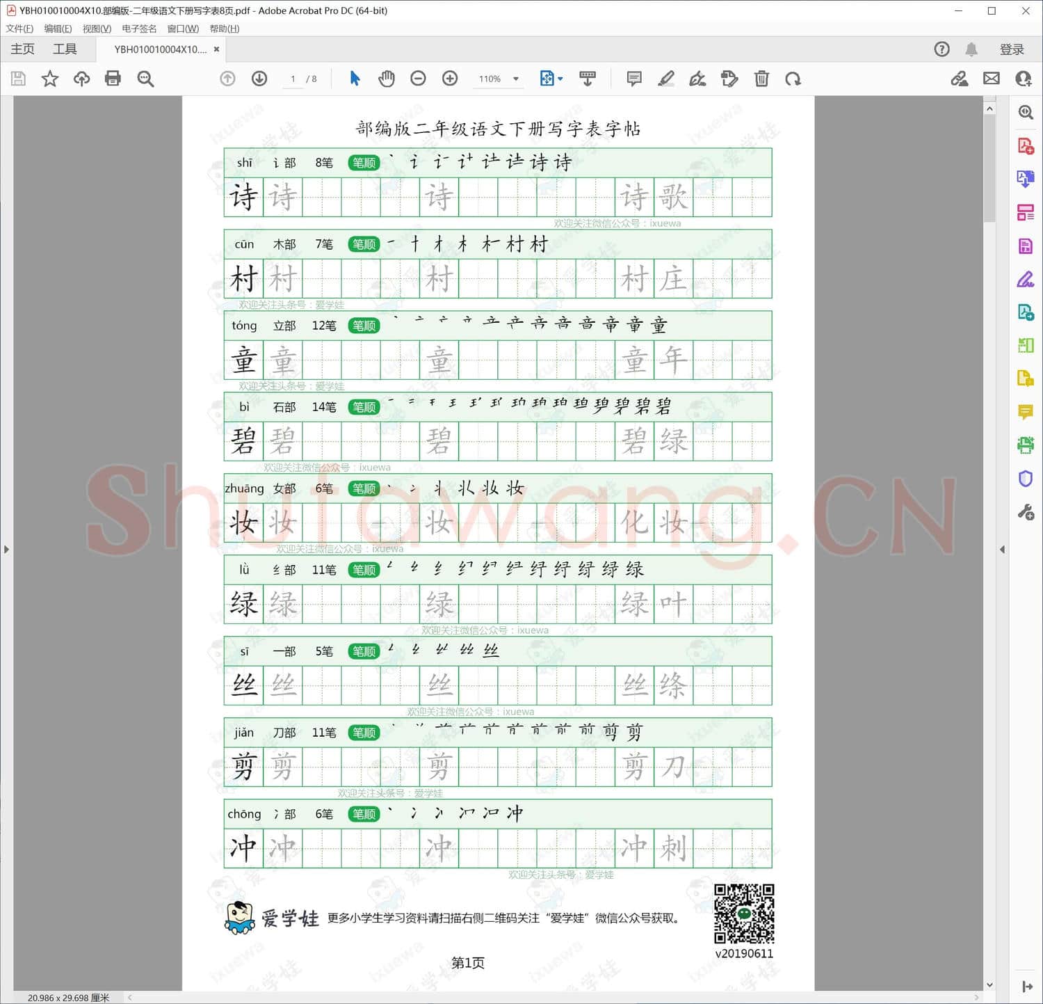Click the stamp tool icon

(x=729, y=79)
